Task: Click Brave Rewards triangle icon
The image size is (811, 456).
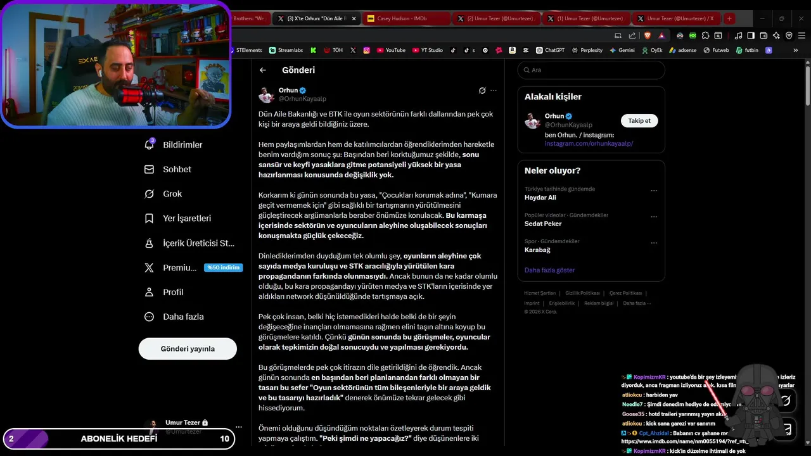Action: click(661, 35)
